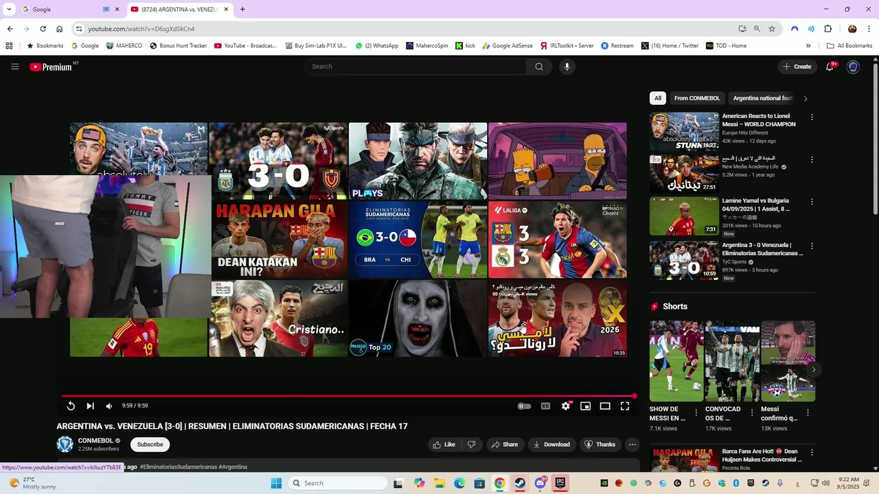Dislike the video
The width and height of the screenshot is (879, 494).
pos(472,445)
